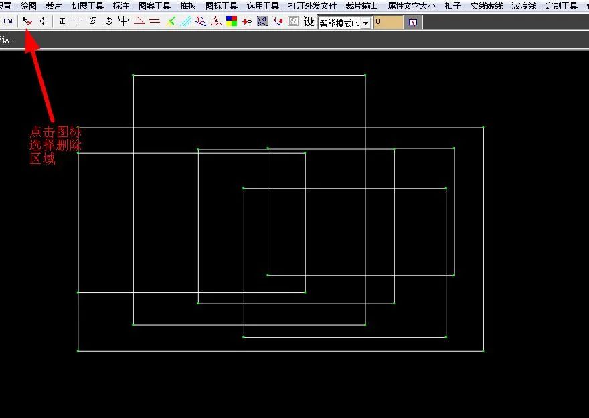Open the 图标工具 menu

(222, 6)
